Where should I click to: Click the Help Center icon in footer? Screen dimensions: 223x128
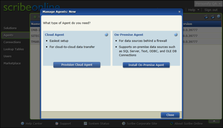23,123
